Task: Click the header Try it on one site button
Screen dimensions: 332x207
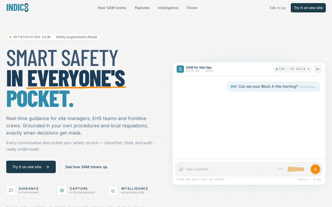Action: [x=308, y=8]
